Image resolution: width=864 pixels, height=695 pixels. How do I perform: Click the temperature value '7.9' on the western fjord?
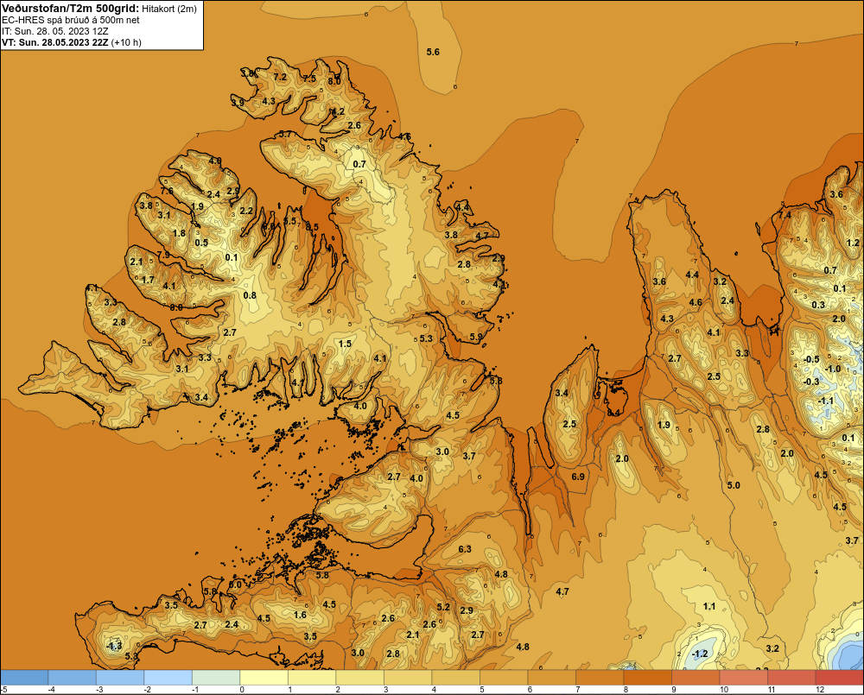click(x=163, y=255)
